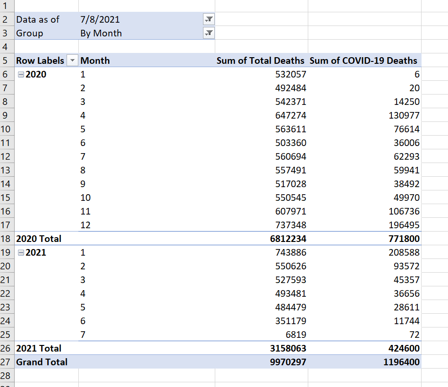The height and width of the screenshot is (387, 448).
Task: Select cell with value 560694
Action: click(262, 157)
